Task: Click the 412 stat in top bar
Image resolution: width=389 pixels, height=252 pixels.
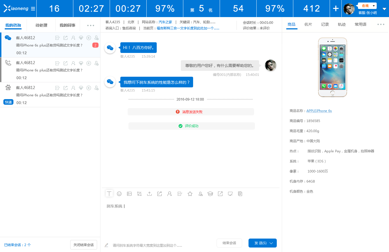Action: pos(311,9)
